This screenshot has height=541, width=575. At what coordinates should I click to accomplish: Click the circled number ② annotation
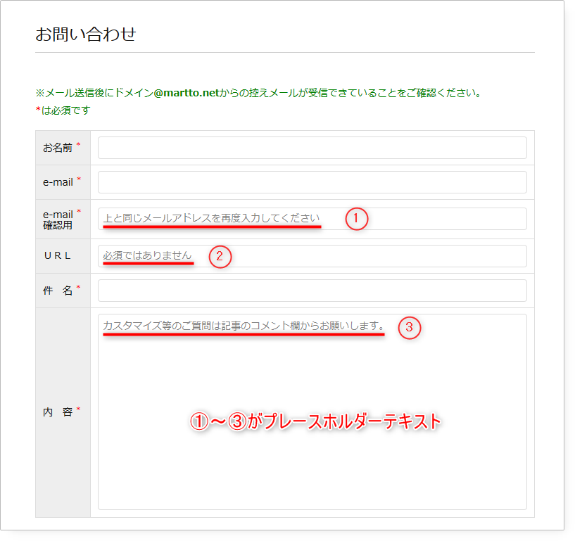point(222,256)
